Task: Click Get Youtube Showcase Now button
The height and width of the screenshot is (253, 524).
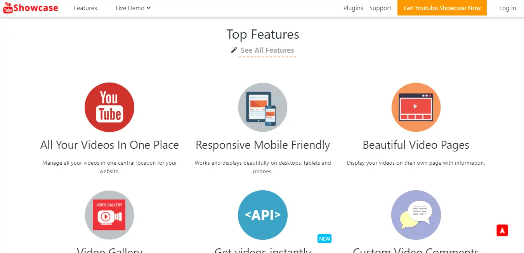Action: coord(442,8)
